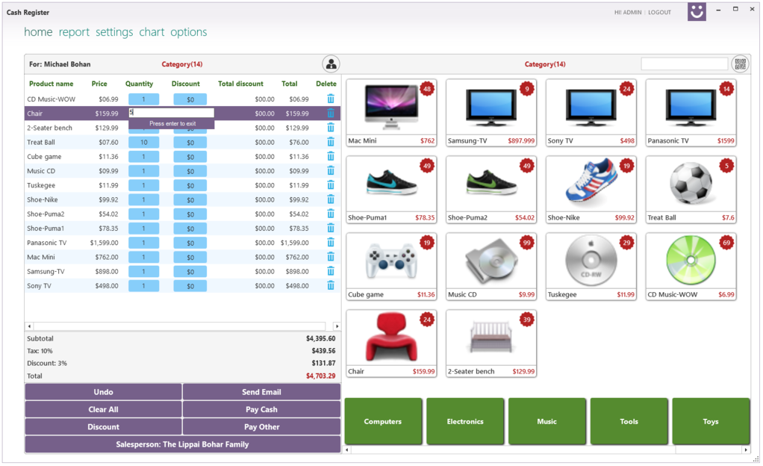Delete the Shoe-Puma2 cart row trash icon
Viewport: 763px width, 466px height.
pyautogui.click(x=331, y=214)
